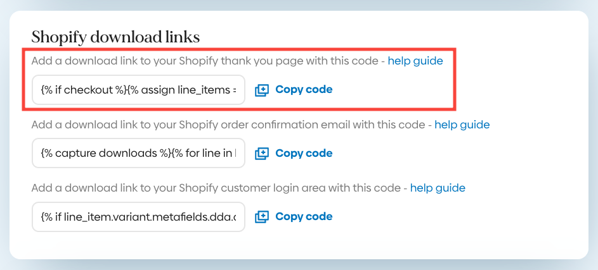Click the 'Shopify order confirmation email' description text
Image resolution: width=598 pixels, height=270 pixels.
click(x=228, y=125)
